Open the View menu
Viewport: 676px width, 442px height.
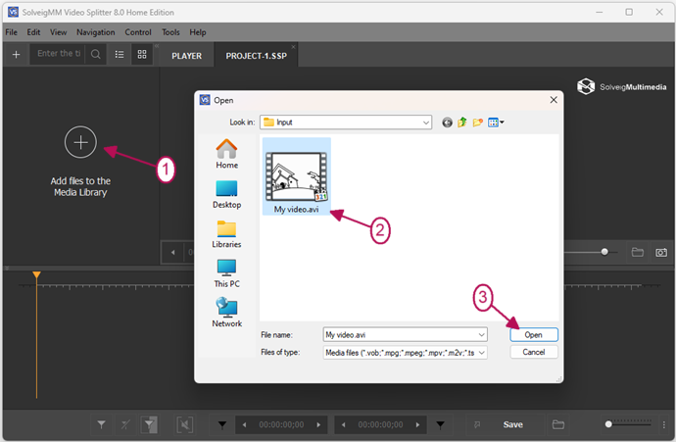coord(58,32)
